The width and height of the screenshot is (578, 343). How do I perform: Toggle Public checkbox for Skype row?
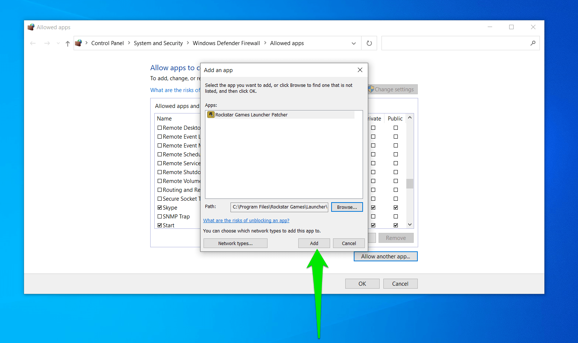point(396,208)
